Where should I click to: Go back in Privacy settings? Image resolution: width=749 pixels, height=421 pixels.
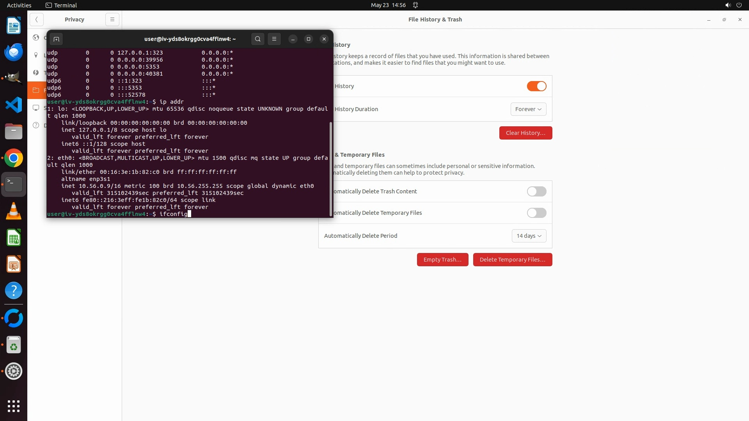coord(36,19)
